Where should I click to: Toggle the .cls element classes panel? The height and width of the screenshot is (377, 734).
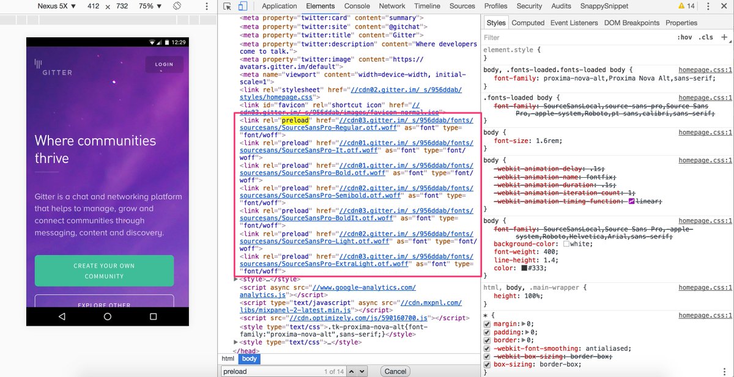[706, 37]
